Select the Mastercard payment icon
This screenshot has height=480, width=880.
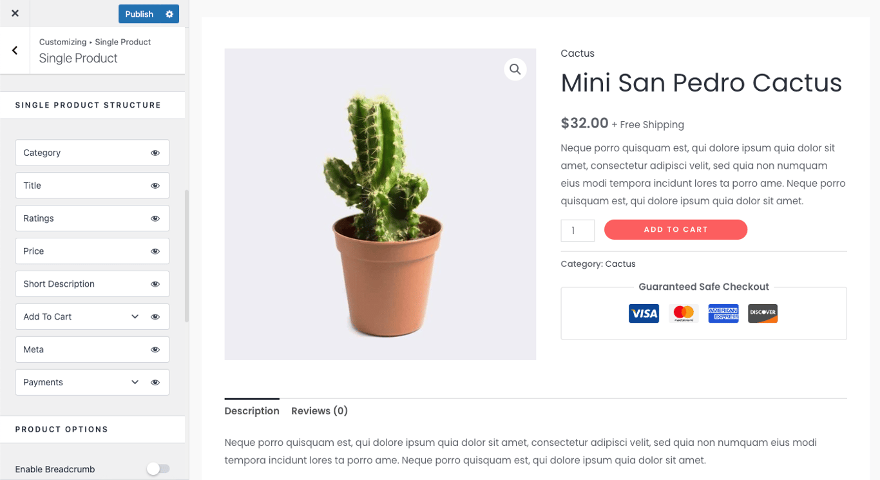tap(684, 313)
